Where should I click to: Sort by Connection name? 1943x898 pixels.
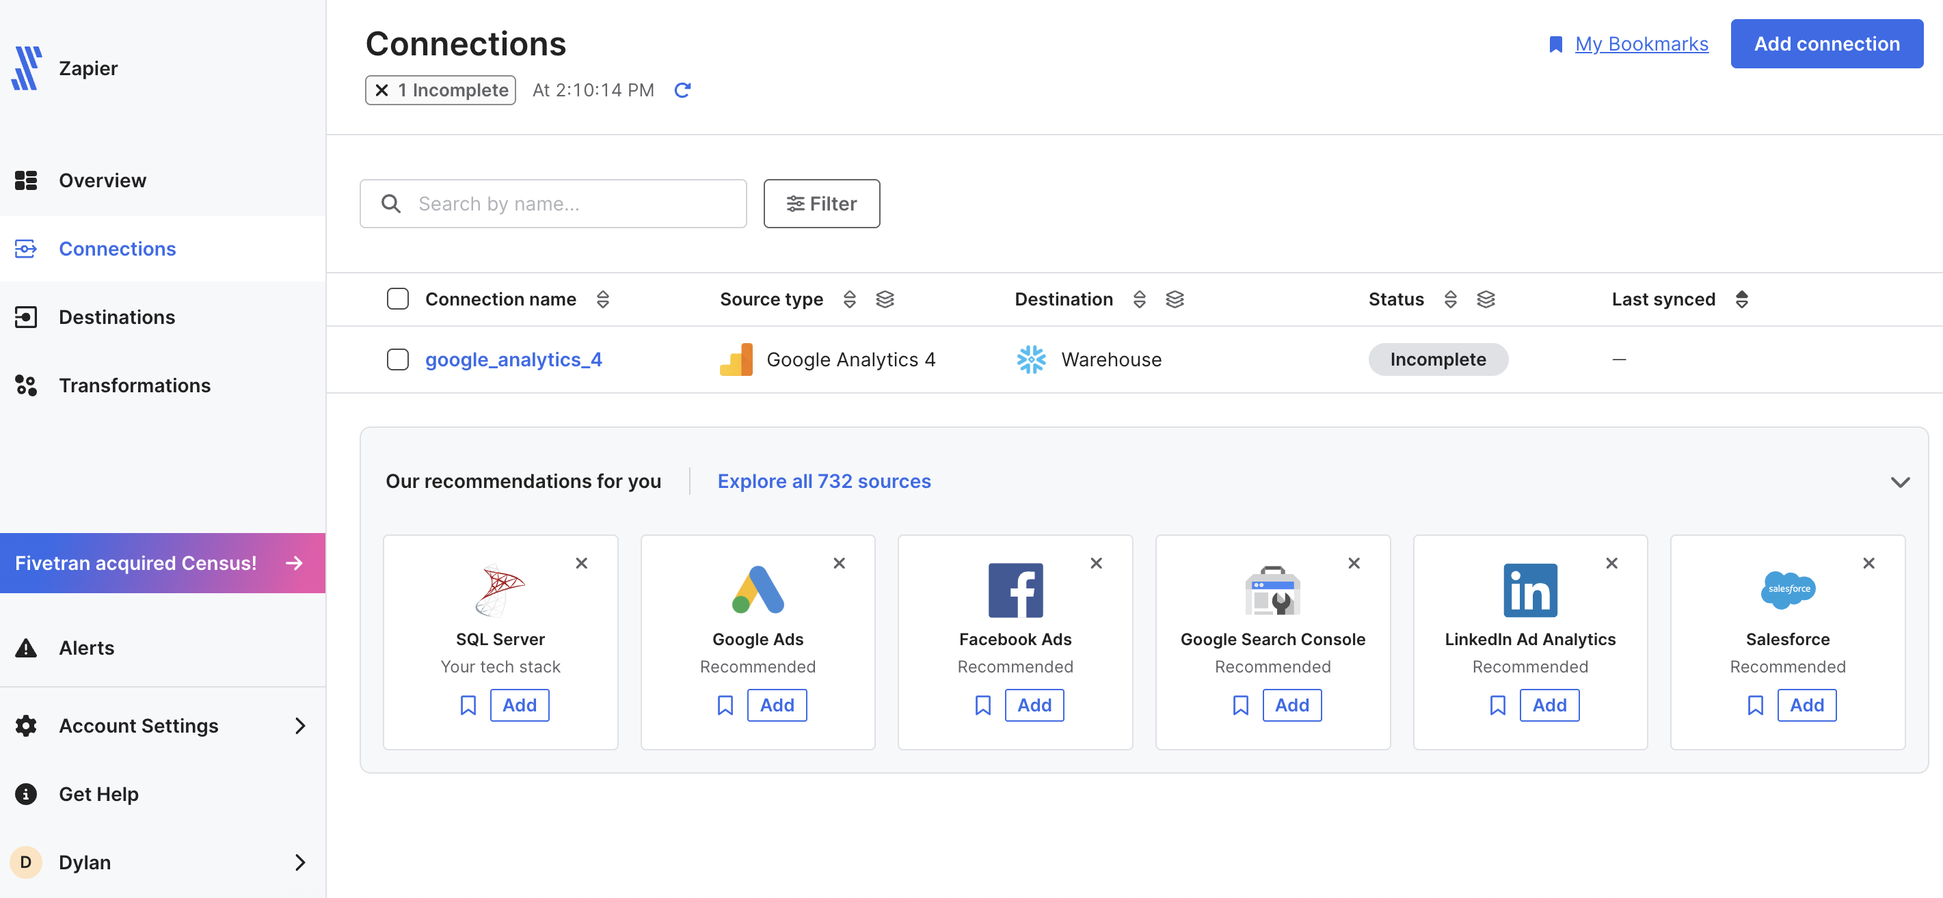tap(603, 299)
